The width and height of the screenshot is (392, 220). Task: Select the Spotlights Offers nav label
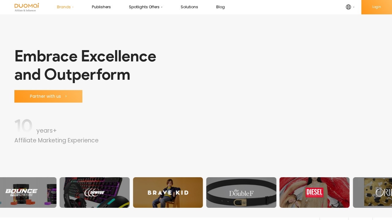coord(144,7)
